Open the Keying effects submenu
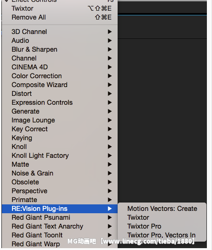212x250 pixels. tap(60, 138)
